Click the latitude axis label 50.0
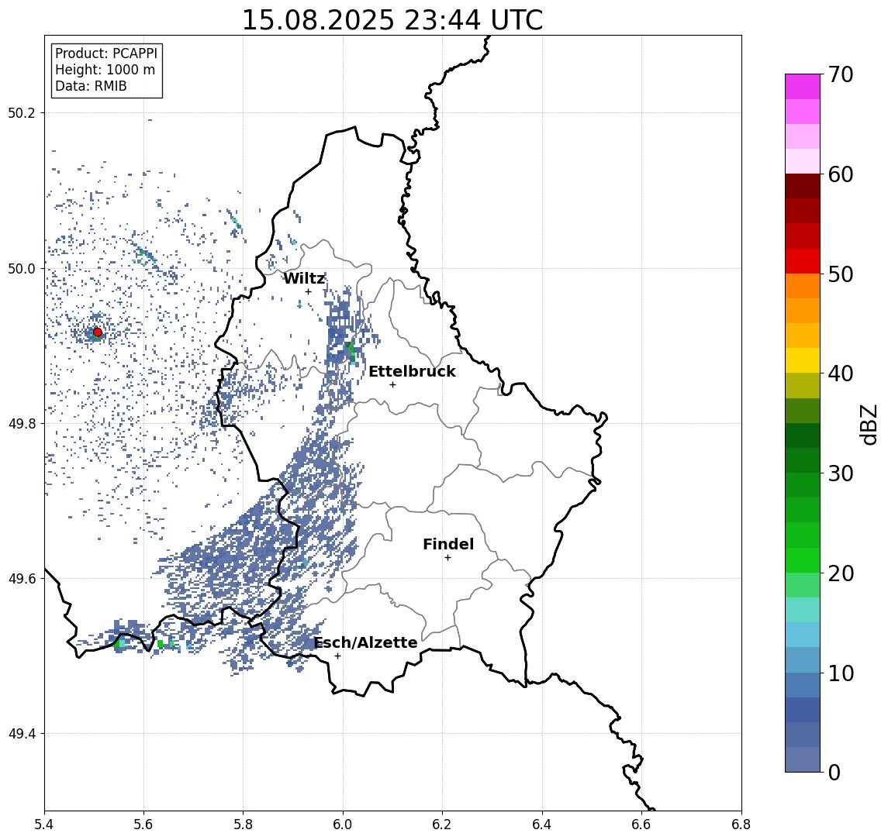The image size is (888, 840). [22, 268]
